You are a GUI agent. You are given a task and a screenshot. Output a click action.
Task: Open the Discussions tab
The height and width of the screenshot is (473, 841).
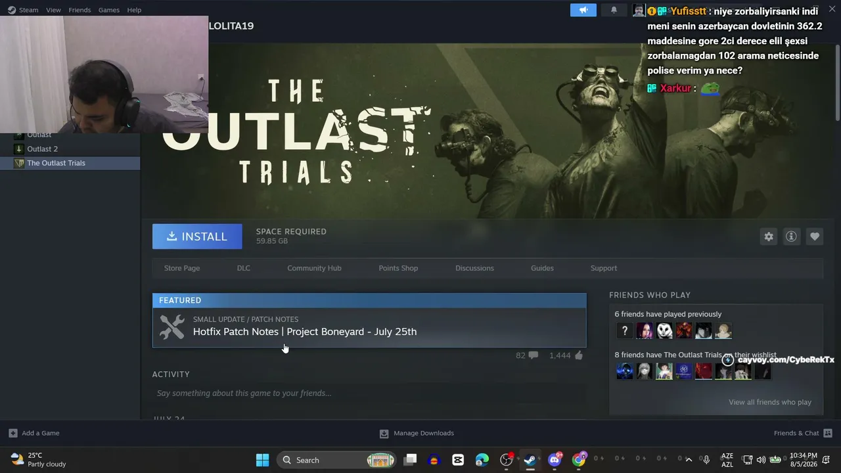pos(474,268)
